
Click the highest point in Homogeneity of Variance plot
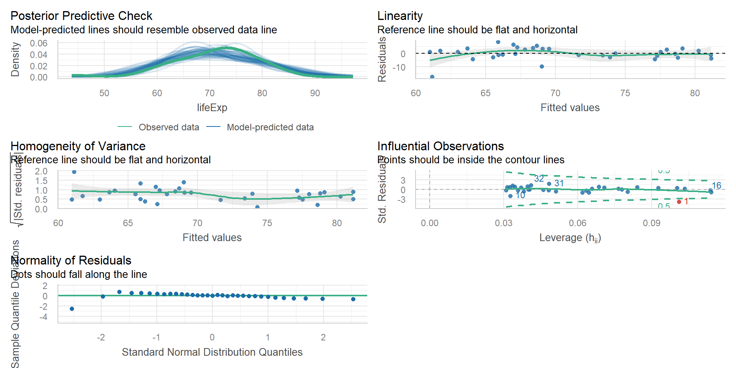[74, 172]
